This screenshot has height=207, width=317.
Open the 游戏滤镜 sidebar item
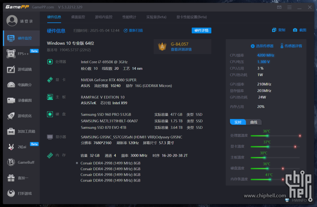(22, 69)
